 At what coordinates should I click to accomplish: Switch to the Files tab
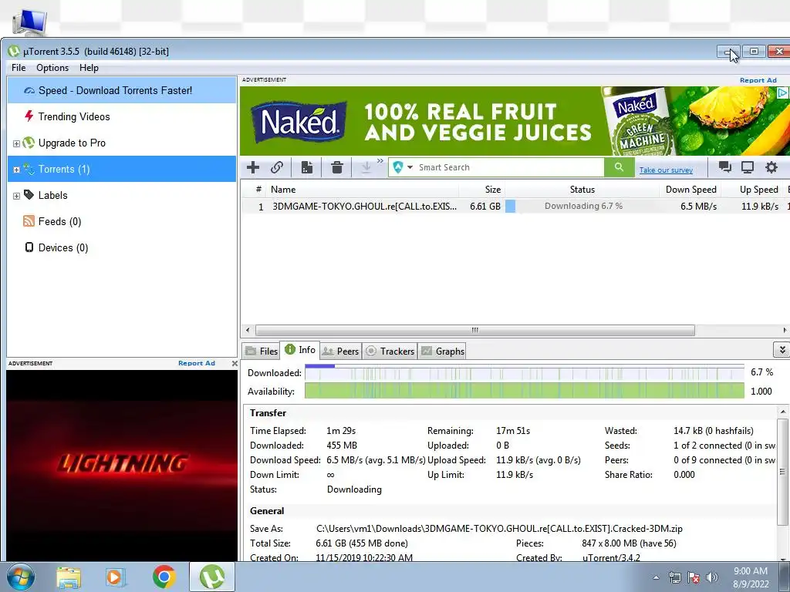[x=262, y=351]
